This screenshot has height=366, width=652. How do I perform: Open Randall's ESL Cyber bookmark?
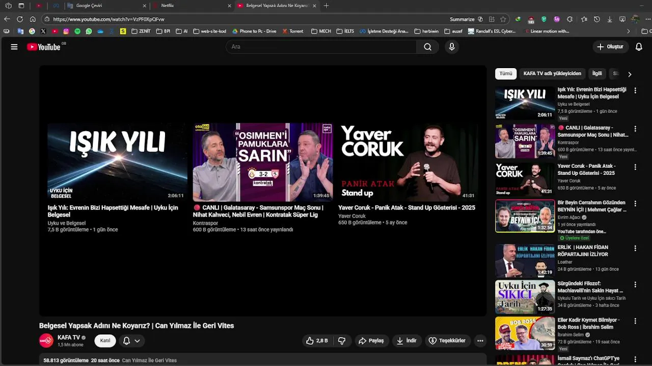[x=492, y=31]
